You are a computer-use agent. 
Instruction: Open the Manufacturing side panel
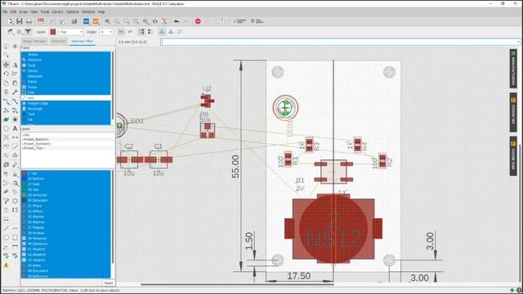pyautogui.click(x=513, y=69)
